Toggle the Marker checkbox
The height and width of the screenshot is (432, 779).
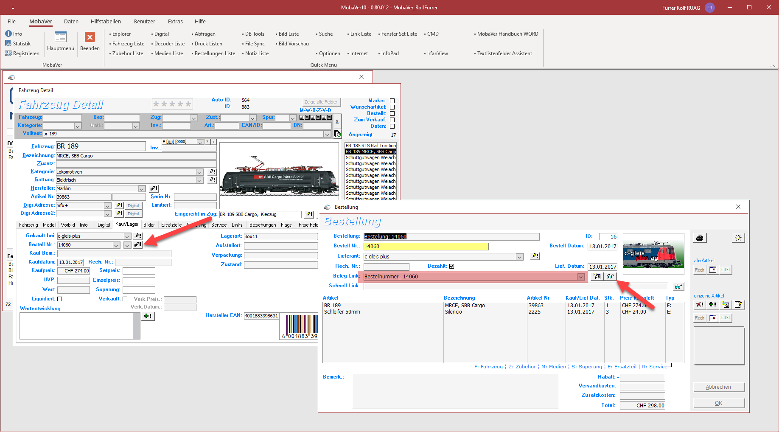(x=392, y=101)
